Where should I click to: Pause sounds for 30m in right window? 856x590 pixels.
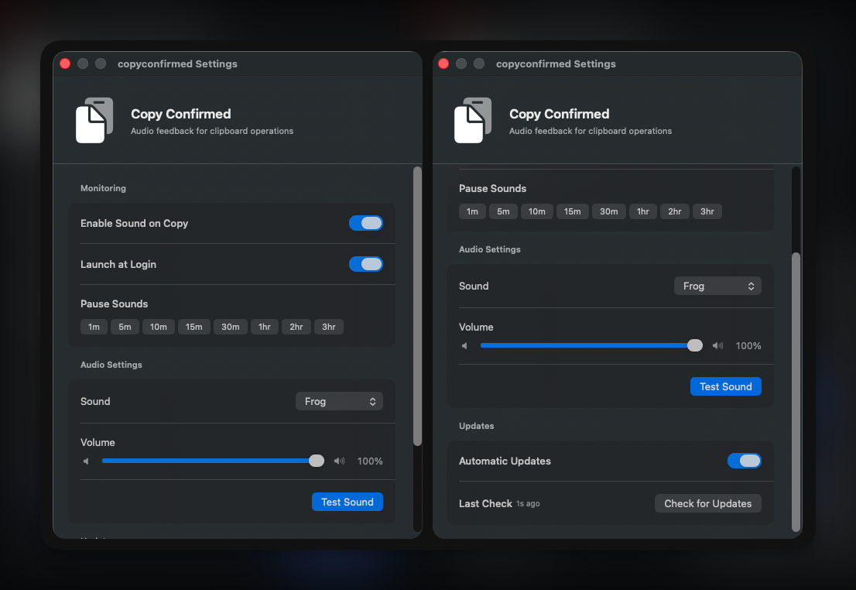tap(608, 211)
